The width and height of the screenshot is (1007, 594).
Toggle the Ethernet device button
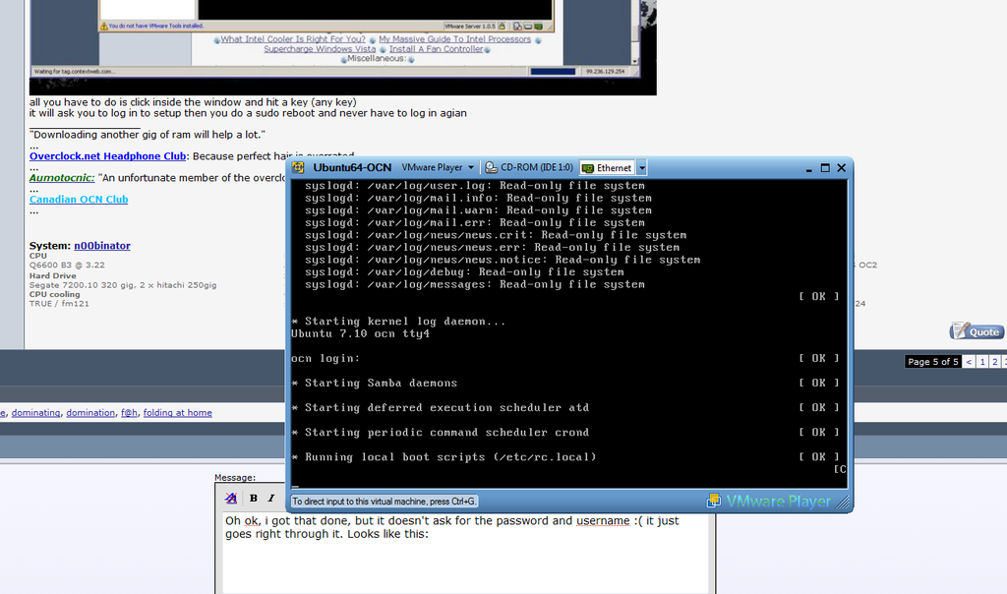click(x=607, y=167)
